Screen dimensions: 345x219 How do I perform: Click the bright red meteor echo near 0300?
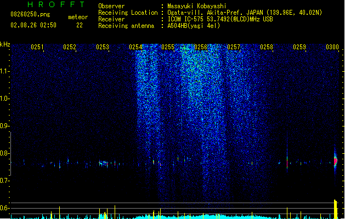point(335,161)
